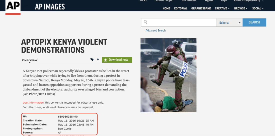Click the AP logo in header
The height and width of the screenshot is (136, 275).
point(13,7)
